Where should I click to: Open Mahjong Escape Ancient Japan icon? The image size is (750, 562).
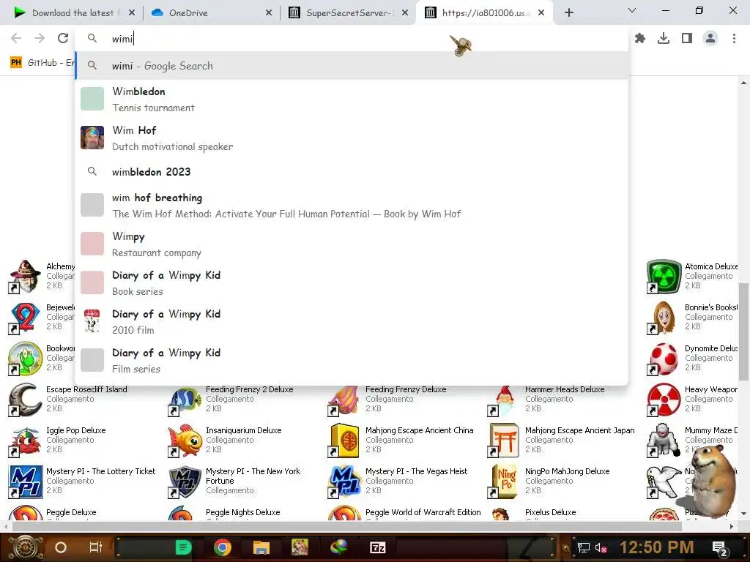pos(504,441)
